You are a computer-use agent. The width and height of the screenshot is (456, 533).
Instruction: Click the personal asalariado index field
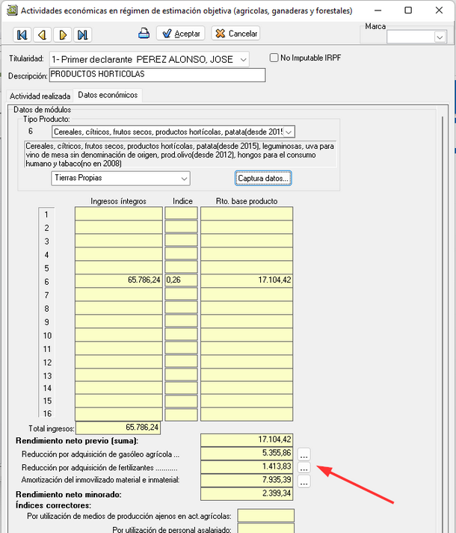tap(265, 529)
